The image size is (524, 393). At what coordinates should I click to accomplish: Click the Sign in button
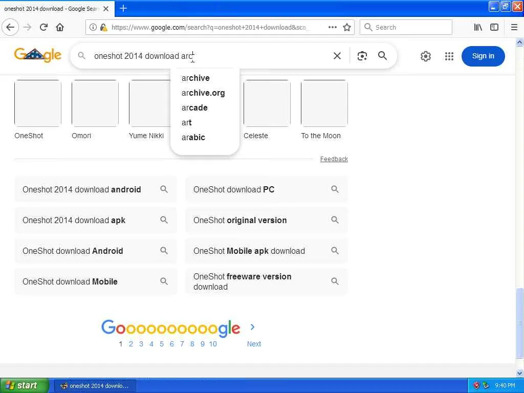[483, 56]
